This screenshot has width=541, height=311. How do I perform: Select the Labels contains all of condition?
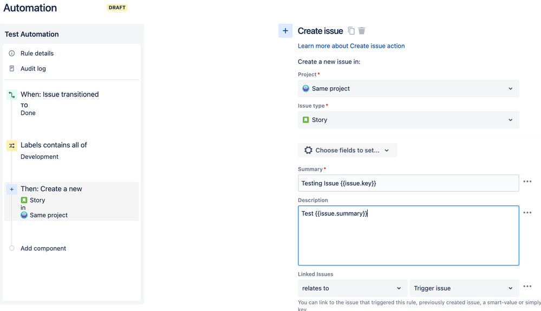[x=54, y=145]
